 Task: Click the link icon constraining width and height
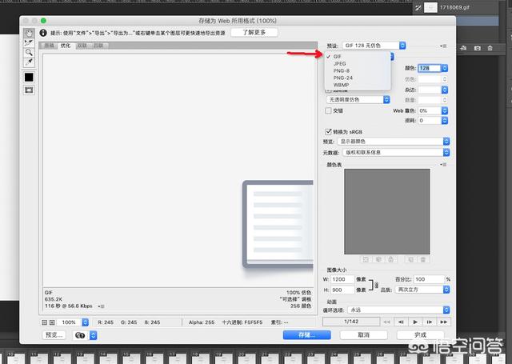[376, 283]
